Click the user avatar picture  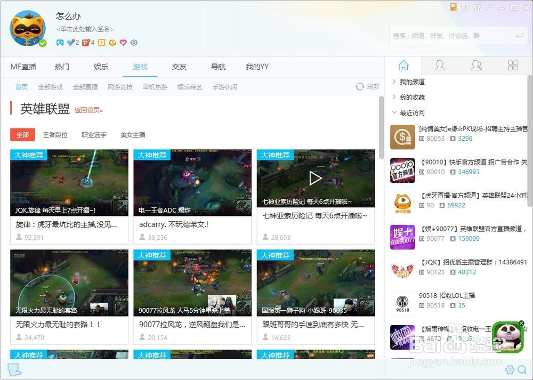pos(28,28)
